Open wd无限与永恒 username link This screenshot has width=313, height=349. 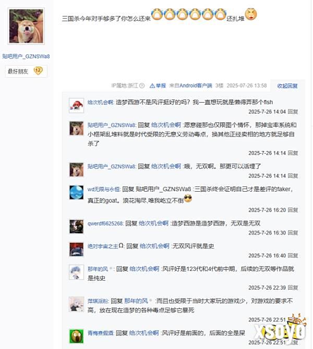(104, 190)
